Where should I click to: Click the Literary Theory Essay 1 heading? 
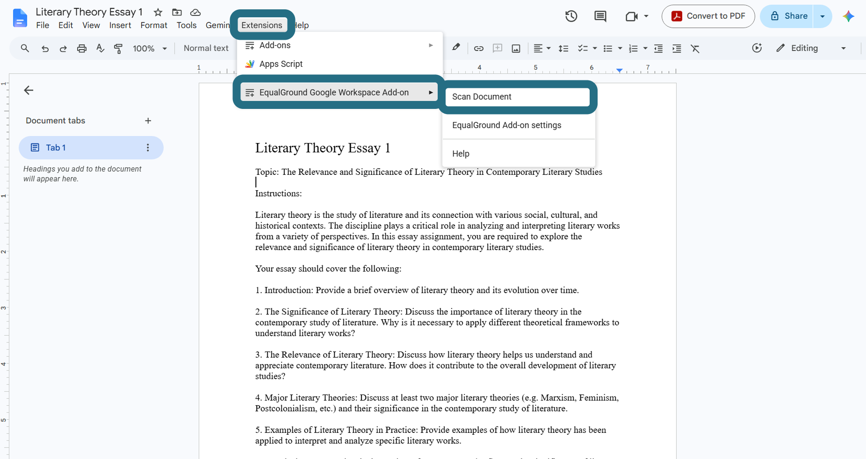(x=323, y=148)
